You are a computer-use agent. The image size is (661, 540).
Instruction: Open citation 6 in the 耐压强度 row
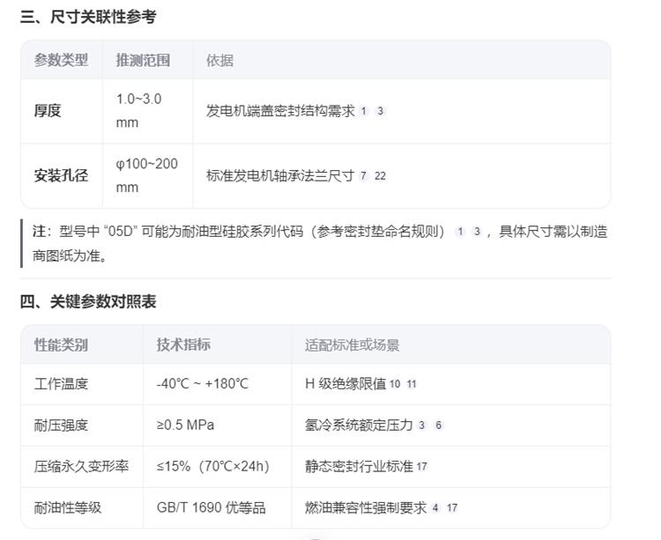tap(438, 425)
